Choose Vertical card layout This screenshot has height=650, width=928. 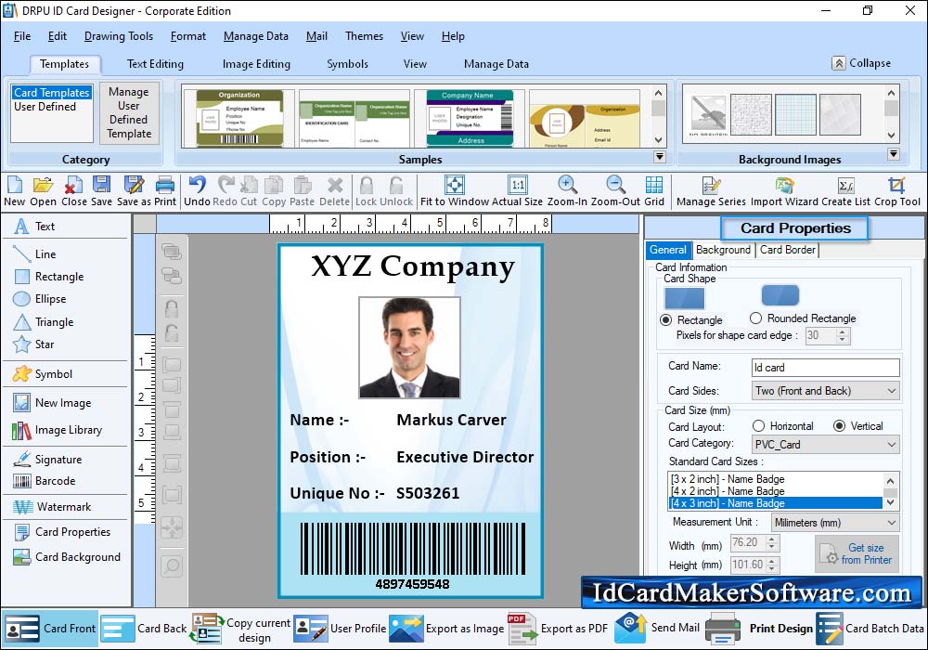click(839, 426)
